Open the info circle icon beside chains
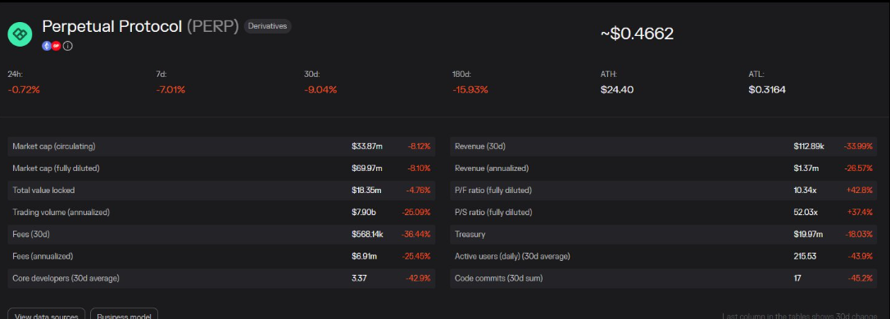 [x=67, y=46]
